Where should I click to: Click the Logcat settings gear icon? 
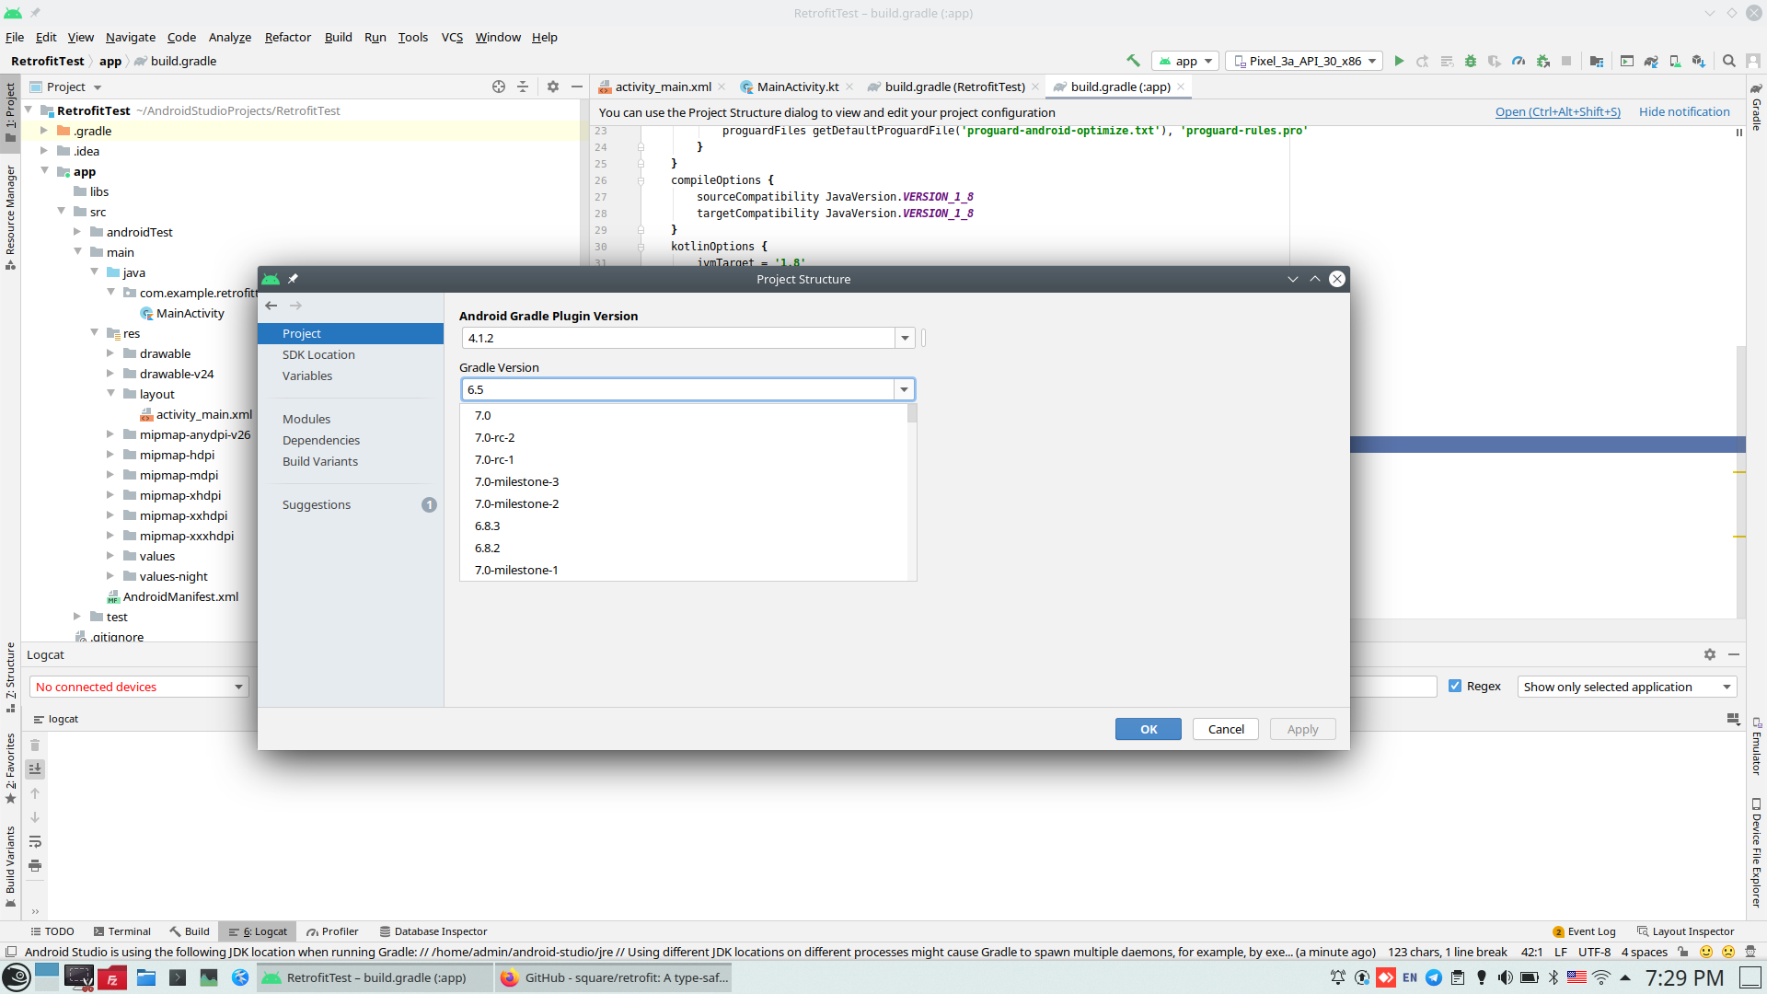[1710, 654]
